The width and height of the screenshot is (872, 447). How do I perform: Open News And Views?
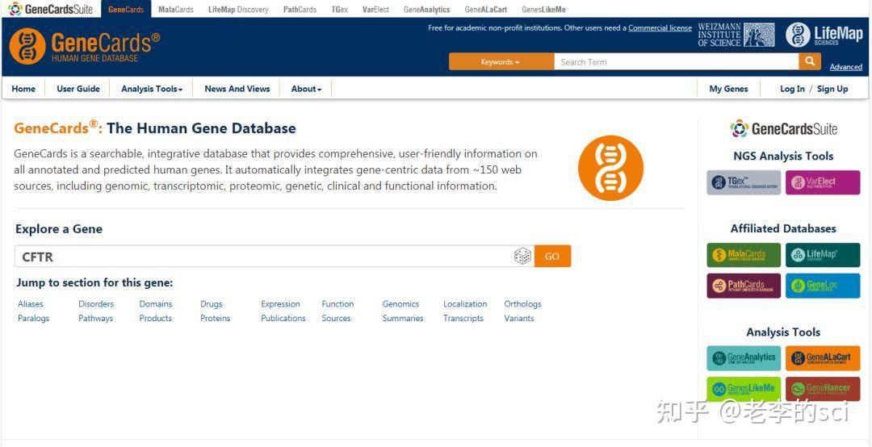[237, 89]
